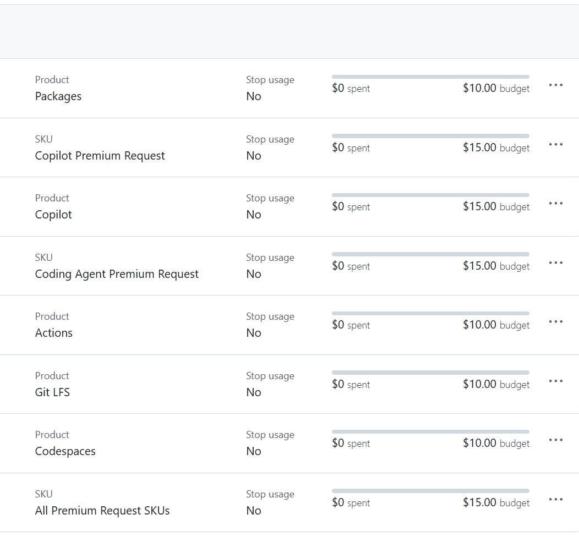Open All Premium Request SKUs ellipsis menu
This screenshot has width=579, height=558.
point(555,500)
